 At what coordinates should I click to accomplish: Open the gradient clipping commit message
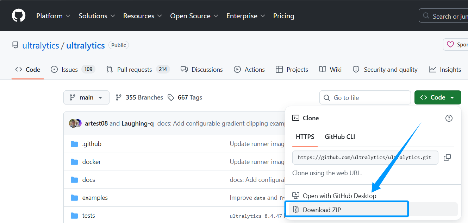[x=221, y=123]
